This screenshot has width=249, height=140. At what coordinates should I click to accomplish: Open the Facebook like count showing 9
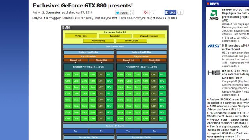coord(181,12)
